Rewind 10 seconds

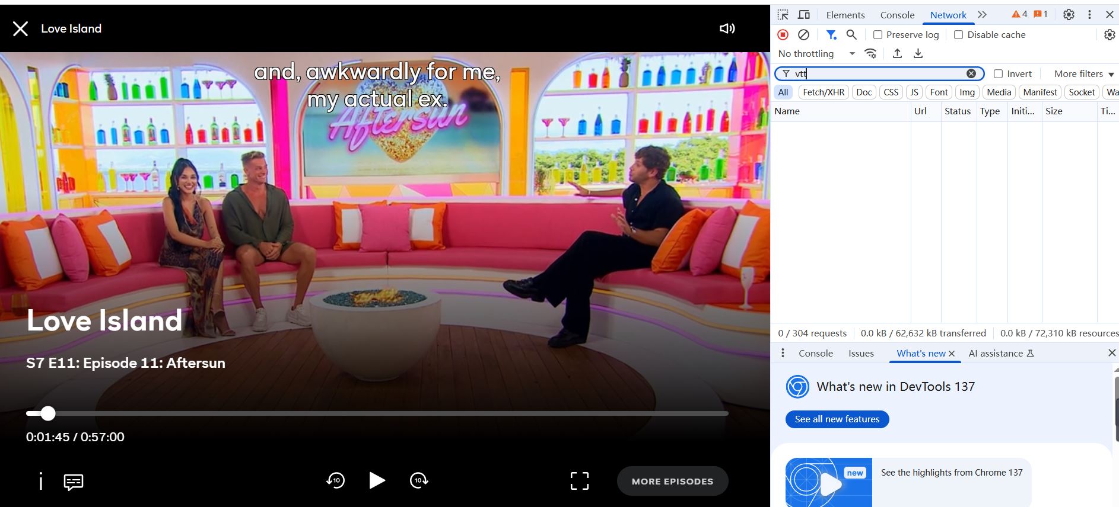pyautogui.click(x=336, y=480)
